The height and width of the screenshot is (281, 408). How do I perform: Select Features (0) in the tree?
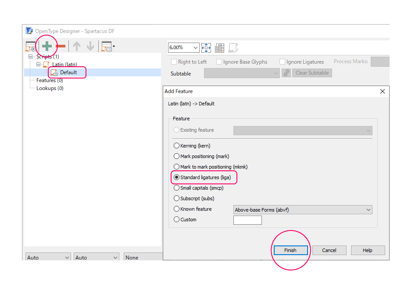click(49, 80)
